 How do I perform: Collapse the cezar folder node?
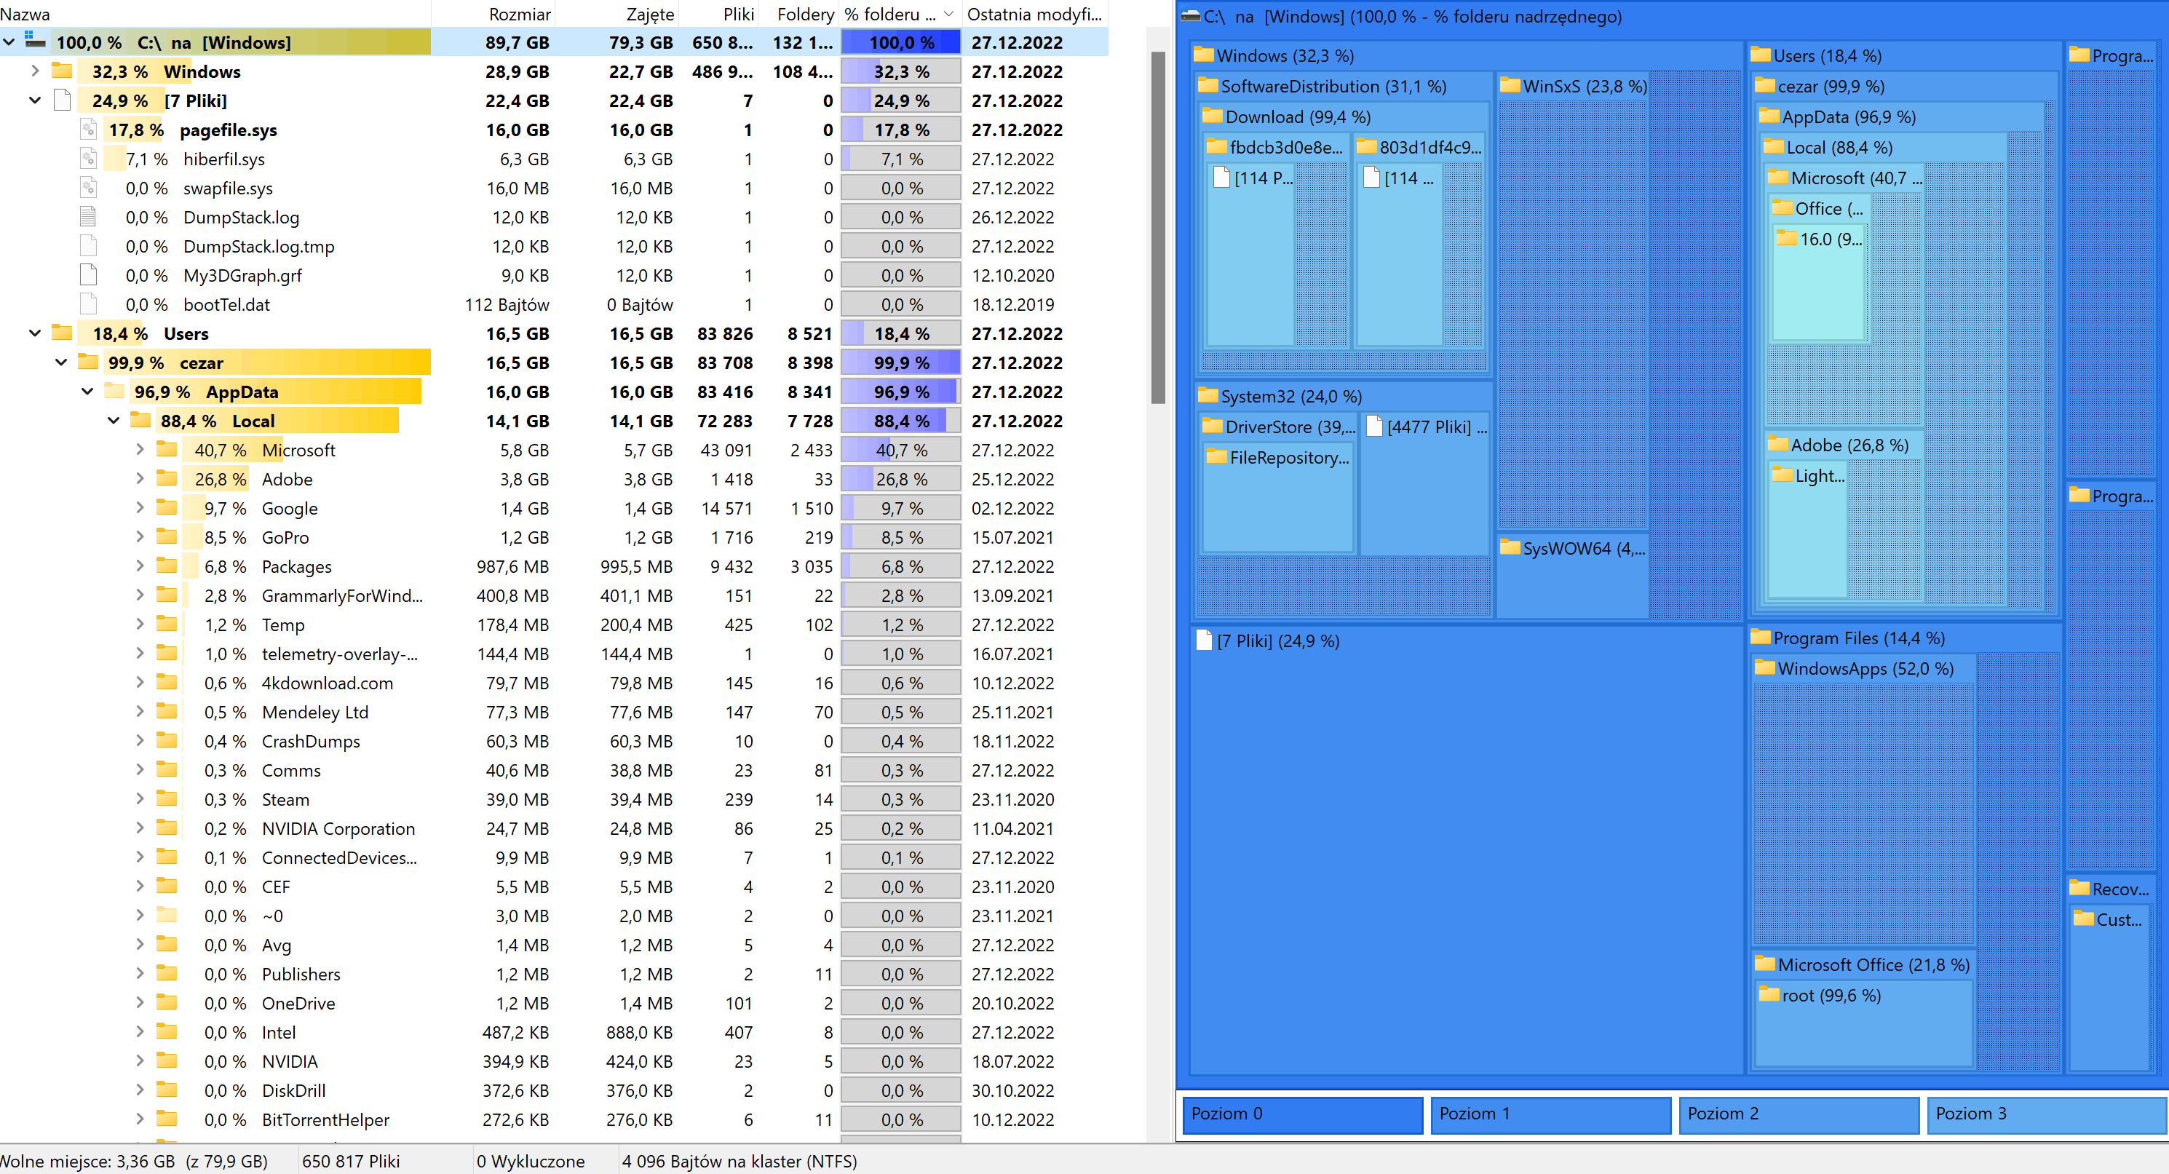pos(61,362)
